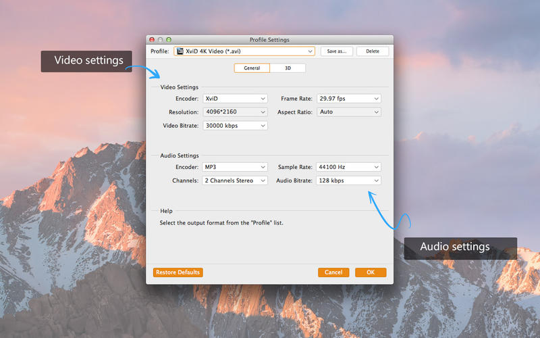Confirm settings with OK button
540x338 pixels.
pos(371,272)
